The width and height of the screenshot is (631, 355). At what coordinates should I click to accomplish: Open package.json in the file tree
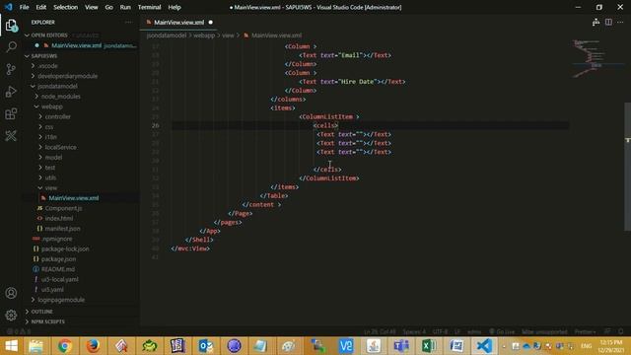pos(58,258)
